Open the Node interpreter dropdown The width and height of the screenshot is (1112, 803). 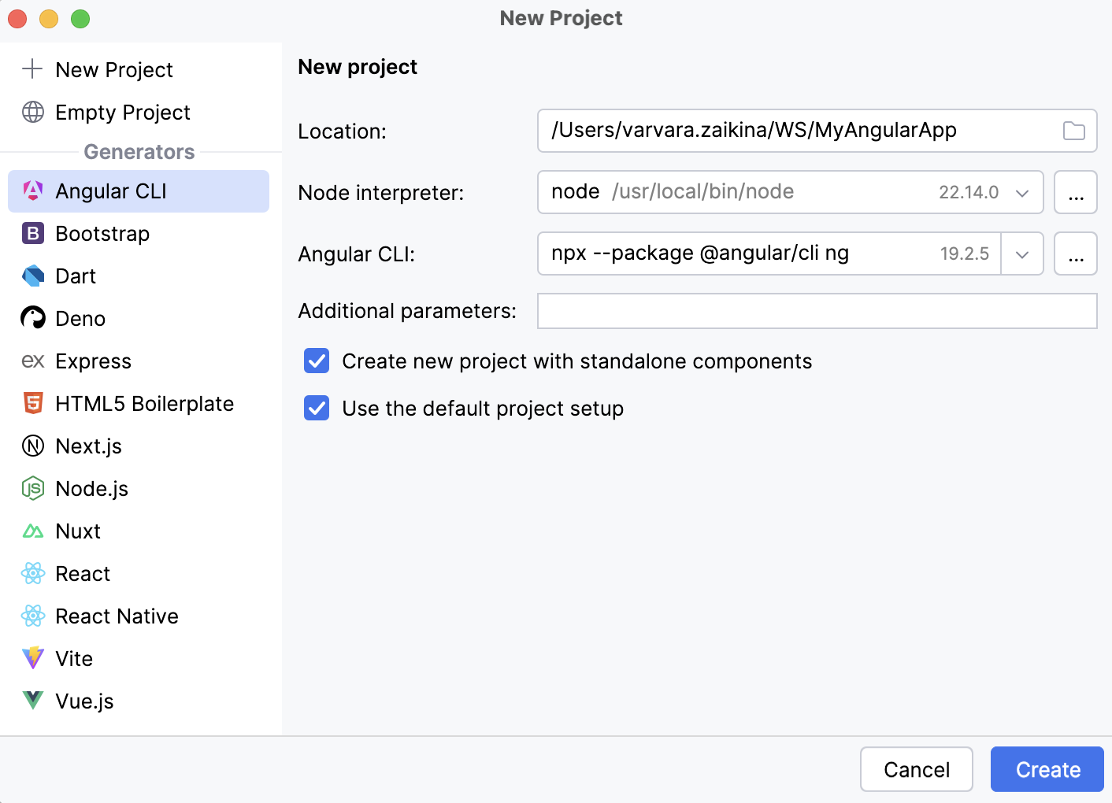(x=1021, y=192)
